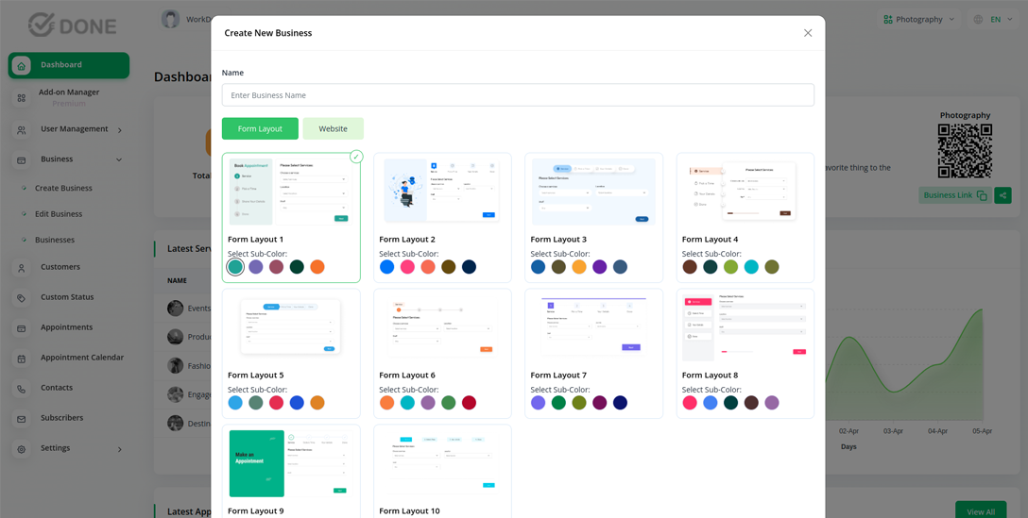Viewport: 1028px width, 518px height.
Task: Pick yellow-orange sub-color for Form Layout 3
Action: coord(579,266)
